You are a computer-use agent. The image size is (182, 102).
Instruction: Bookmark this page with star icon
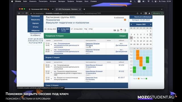pos(141,13)
